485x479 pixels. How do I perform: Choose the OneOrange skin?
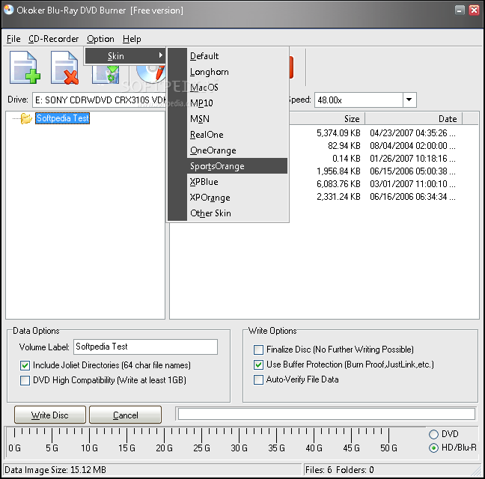click(237, 150)
